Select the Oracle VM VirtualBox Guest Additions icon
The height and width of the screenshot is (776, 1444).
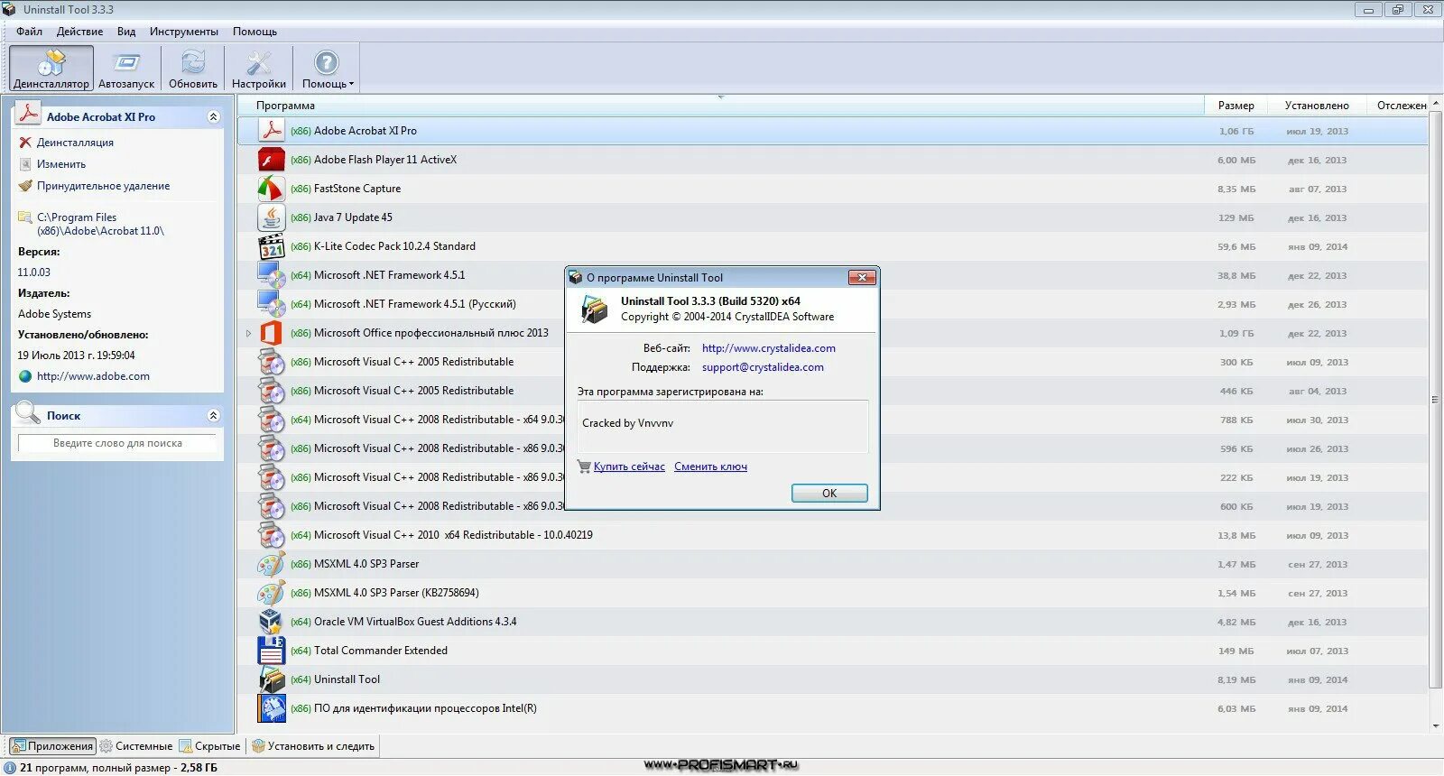pos(272,622)
